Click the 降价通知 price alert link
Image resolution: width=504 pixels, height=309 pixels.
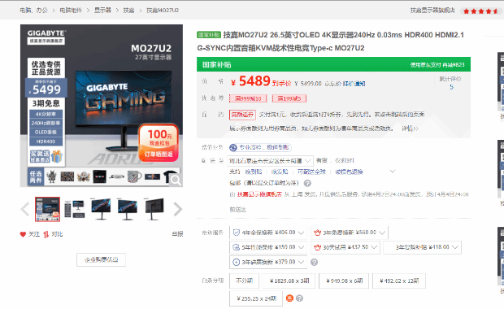[354, 84]
